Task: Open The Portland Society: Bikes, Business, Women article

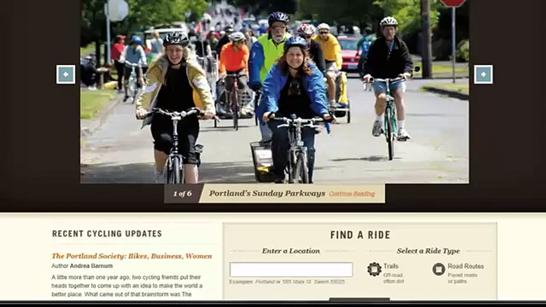Action: pyautogui.click(x=132, y=256)
